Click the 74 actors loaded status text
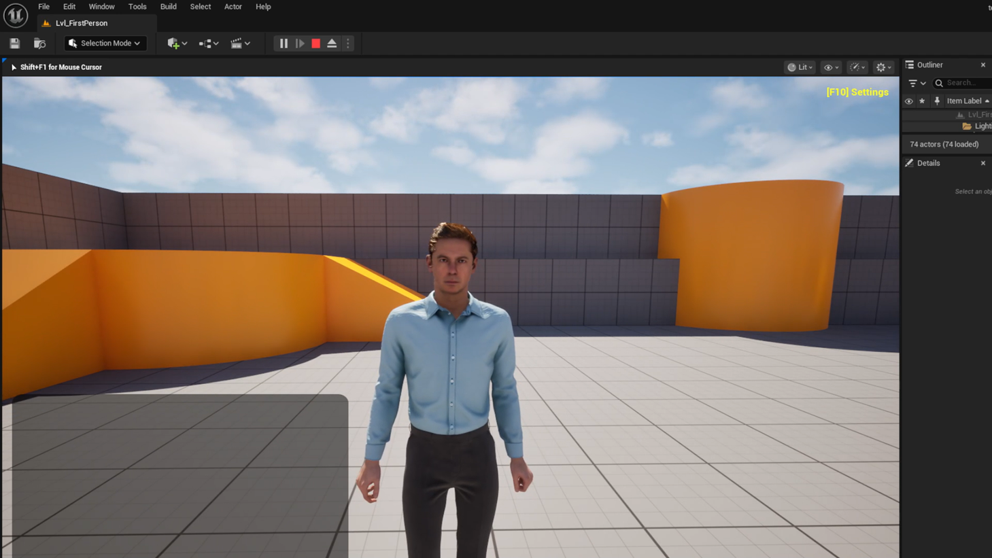This screenshot has width=992, height=558. 944,145
